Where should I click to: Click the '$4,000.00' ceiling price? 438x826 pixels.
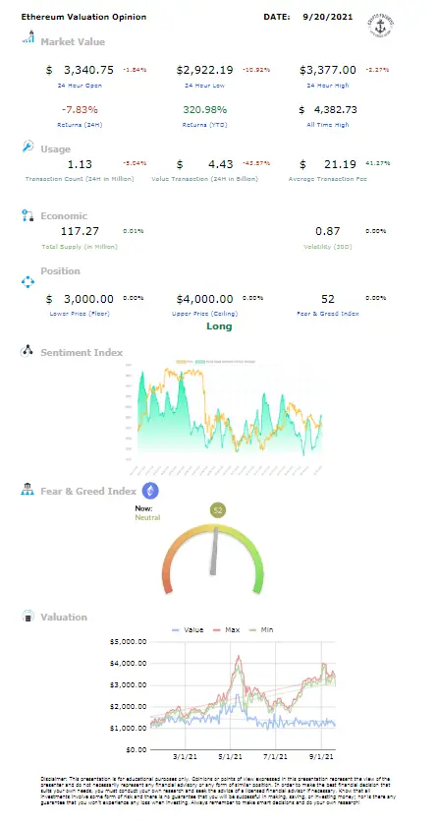coord(204,299)
